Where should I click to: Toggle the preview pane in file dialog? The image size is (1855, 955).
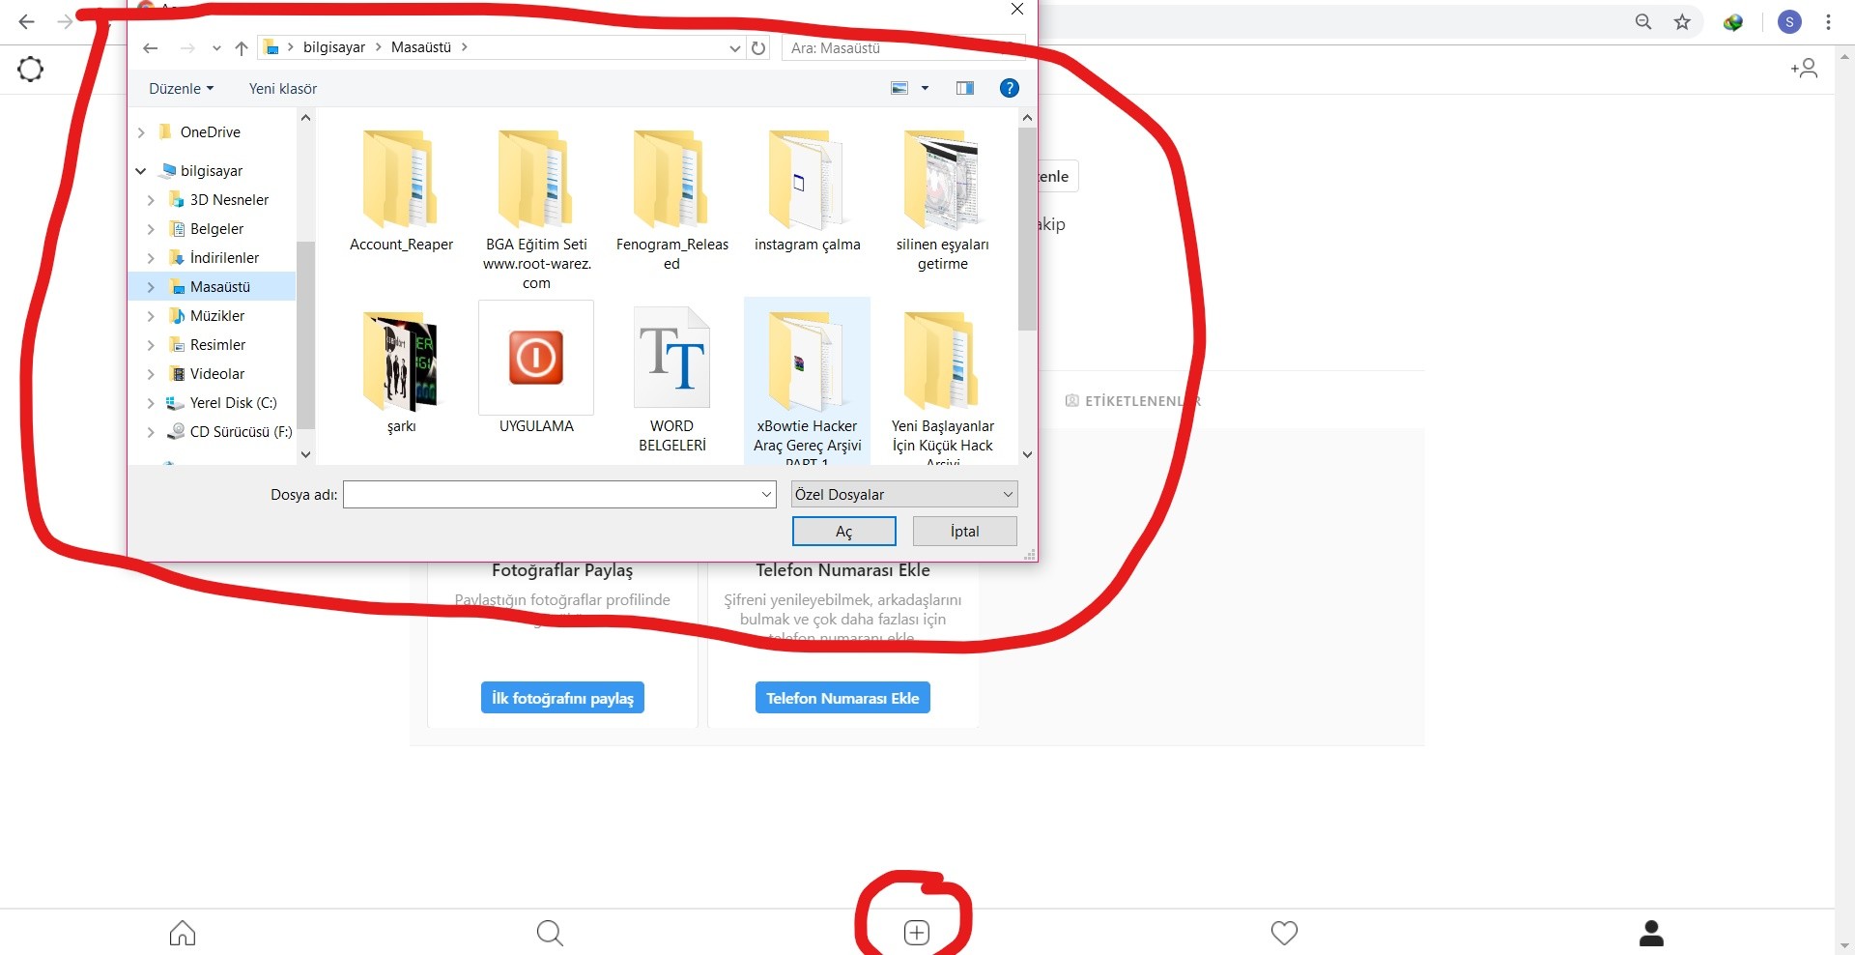pos(965,88)
